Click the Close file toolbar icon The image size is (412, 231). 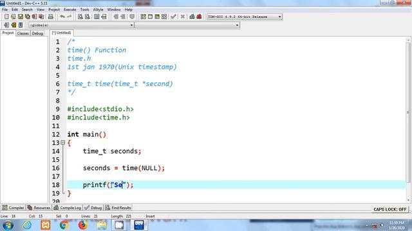(x=34, y=17)
